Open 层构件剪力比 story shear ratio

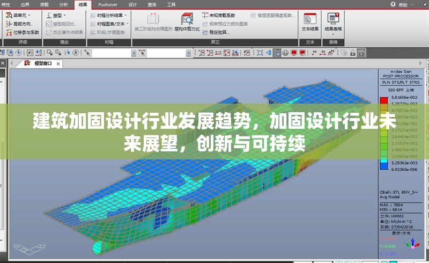click(187, 22)
